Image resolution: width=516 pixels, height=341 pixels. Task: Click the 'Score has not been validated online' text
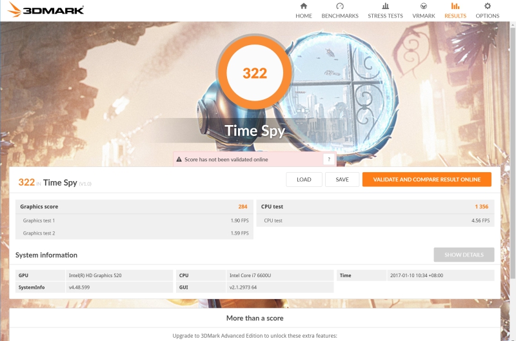(x=226, y=159)
